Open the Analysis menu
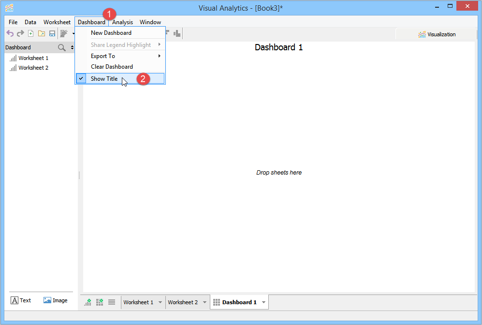Viewport: 482px width, 325px height. [x=122, y=22]
